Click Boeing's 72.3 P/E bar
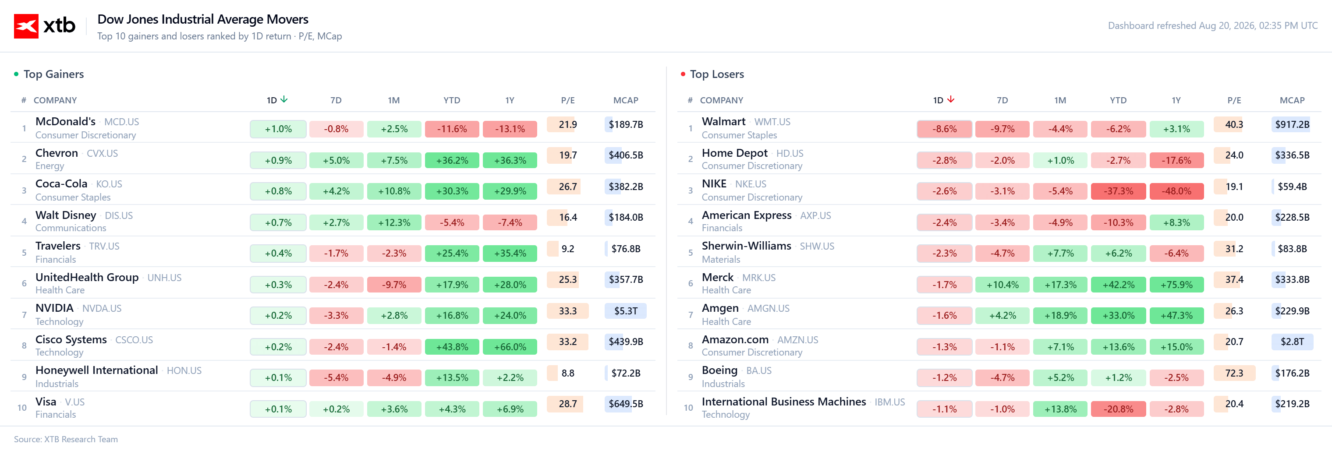Screen dimensions: 1332x451 [x=1234, y=373]
